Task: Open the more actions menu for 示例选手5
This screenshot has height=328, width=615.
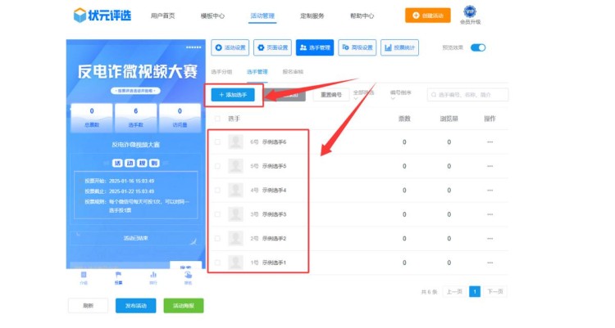Action: pos(490,166)
